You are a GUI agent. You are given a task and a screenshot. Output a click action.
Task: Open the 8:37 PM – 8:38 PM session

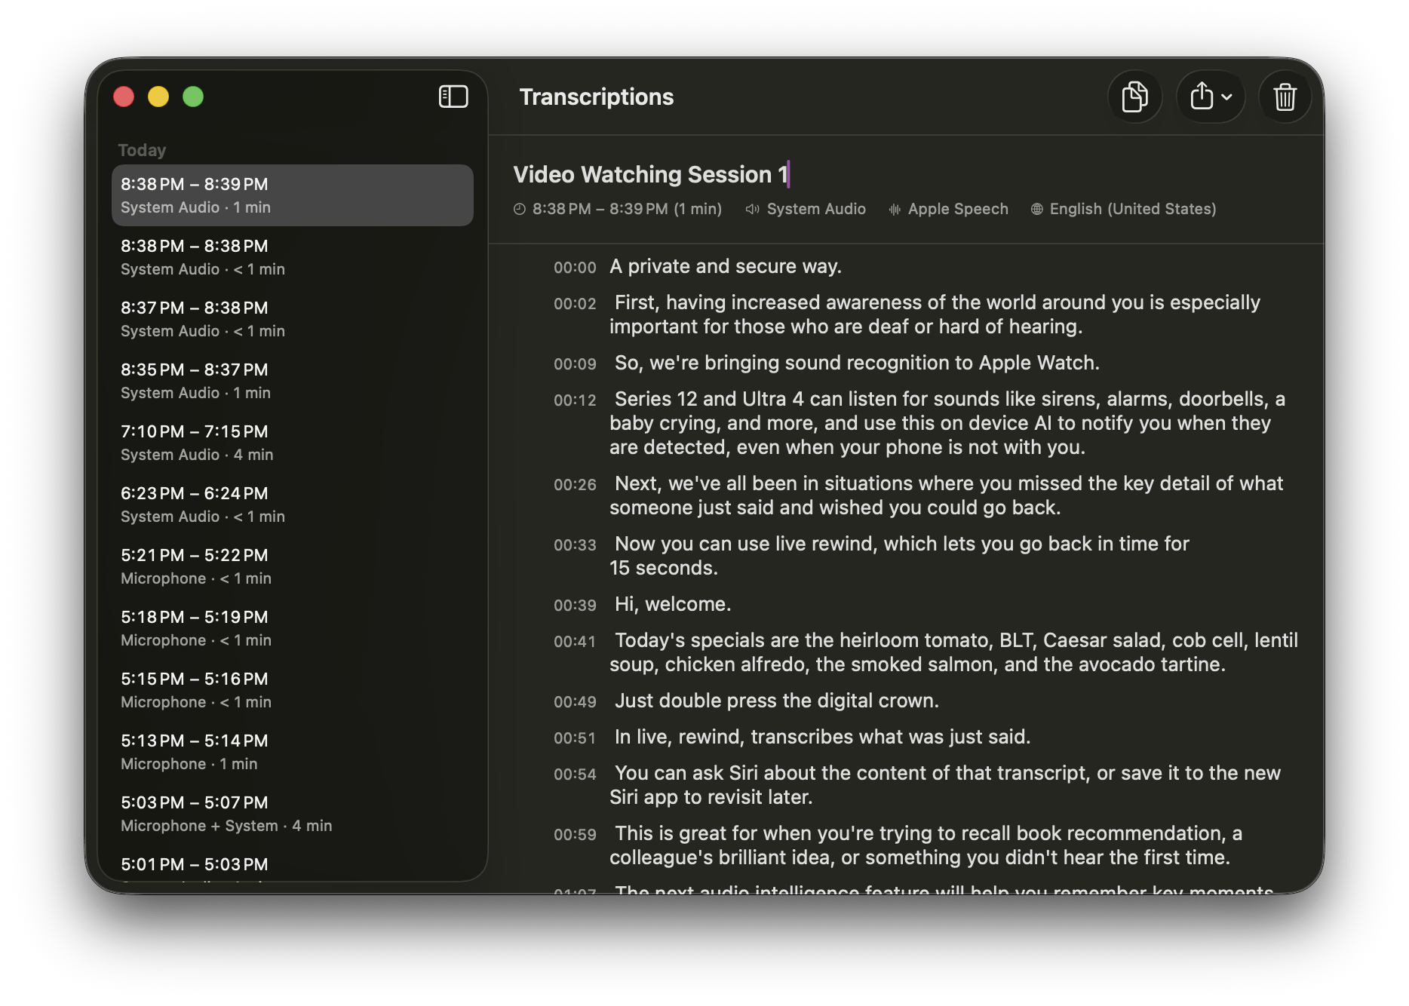pos(293,319)
